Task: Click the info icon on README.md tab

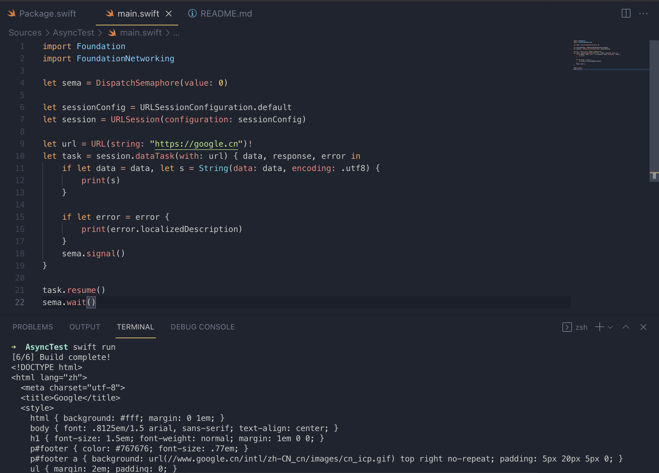Action: click(192, 14)
